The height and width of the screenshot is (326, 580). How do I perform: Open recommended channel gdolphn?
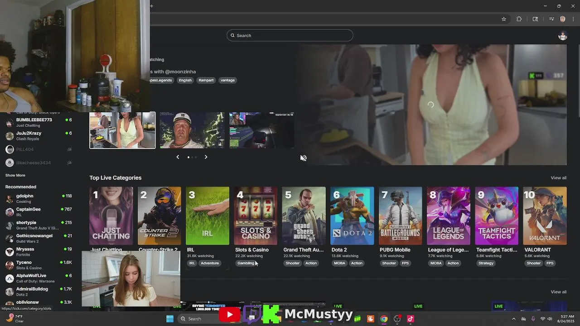coord(39,198)
